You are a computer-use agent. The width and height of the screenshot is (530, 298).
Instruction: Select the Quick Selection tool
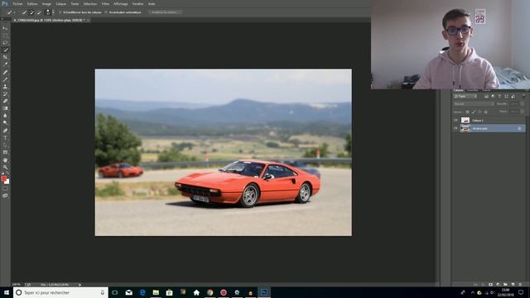5,50
